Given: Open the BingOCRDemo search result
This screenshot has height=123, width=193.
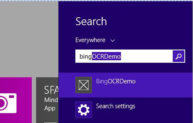Looking at the screenshot, I should coord(126,85).
